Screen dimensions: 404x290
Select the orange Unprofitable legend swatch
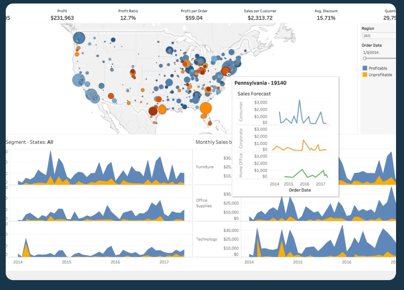click(x=365, y=75)
